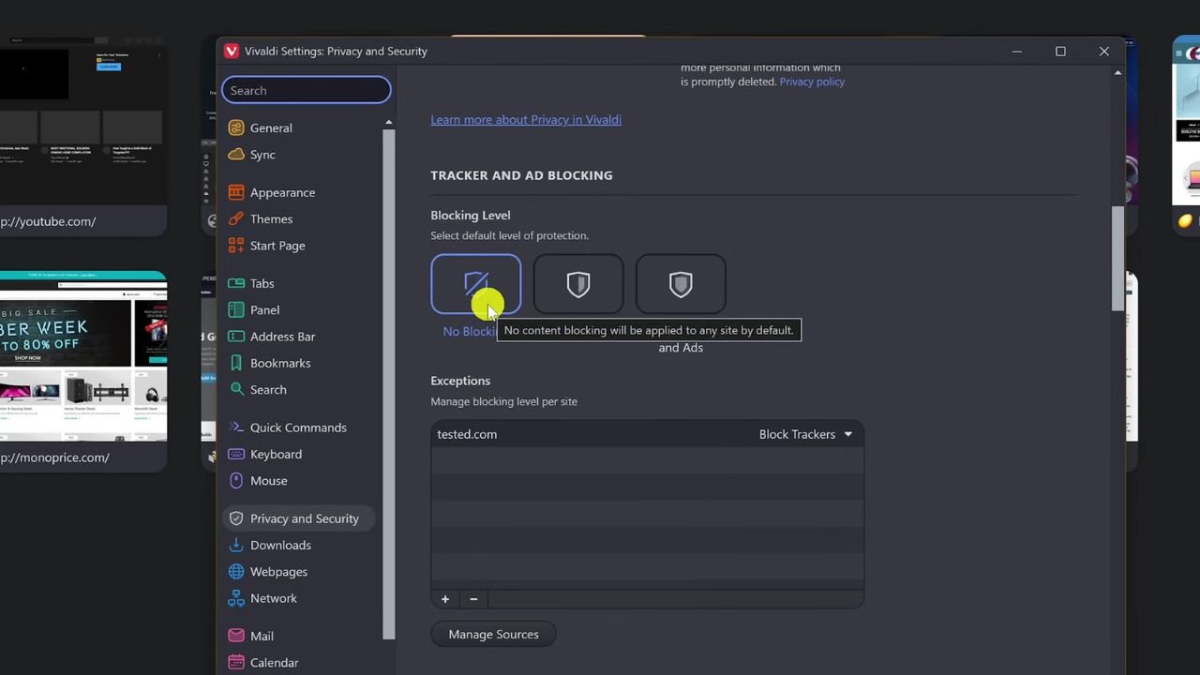The height and width of the screenshot is (675, 1200).
Task: Go to the Tabs settings section
Action: click(x=262, y=283)
